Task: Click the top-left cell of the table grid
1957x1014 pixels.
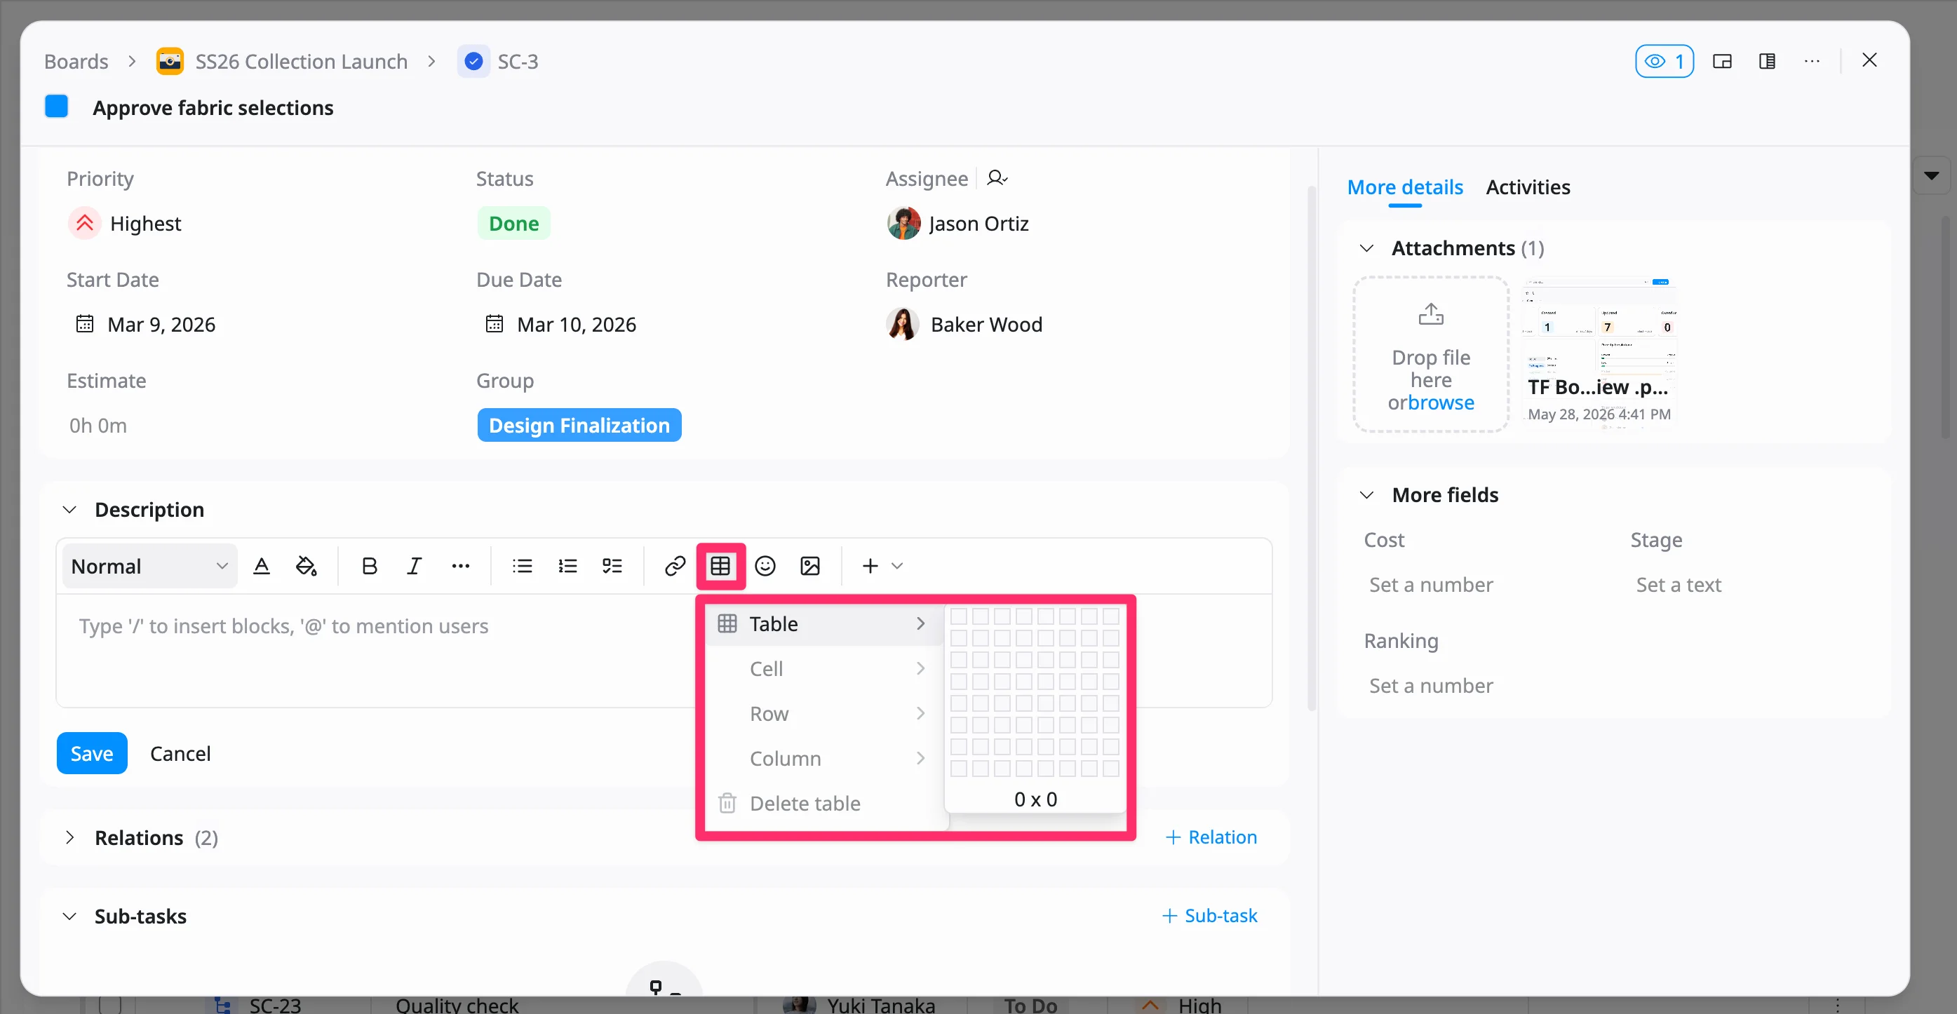Action: [959, 616]
